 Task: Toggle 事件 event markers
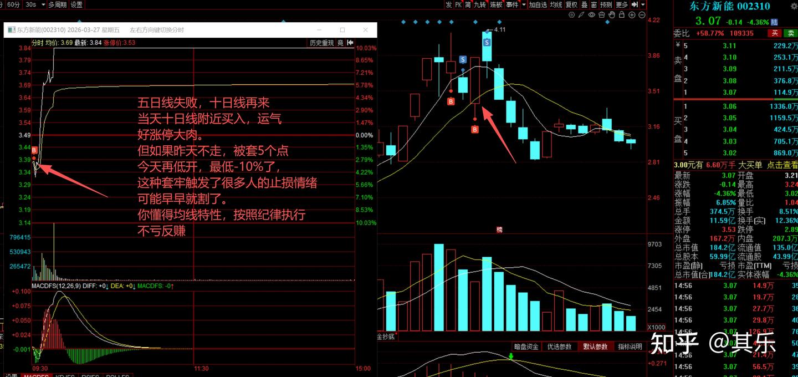coord(512,4)
